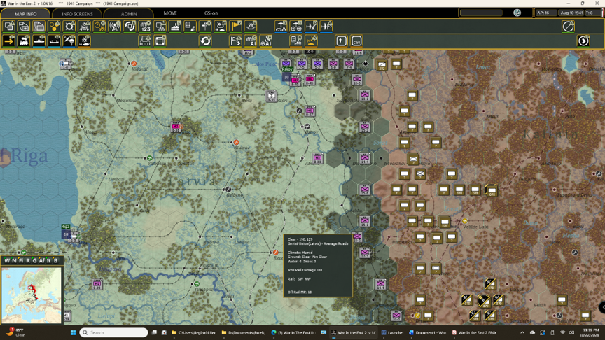Click the Shift key up-arrow button

pos(341,41)
